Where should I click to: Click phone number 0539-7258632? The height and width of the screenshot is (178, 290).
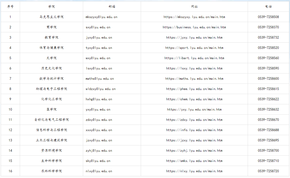(x=268, y=110)
